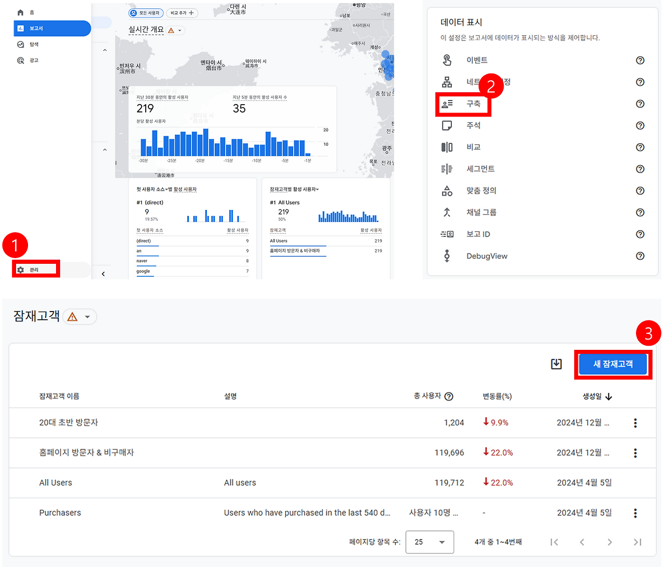Go to previous page of audiences

tap(582, 542)
